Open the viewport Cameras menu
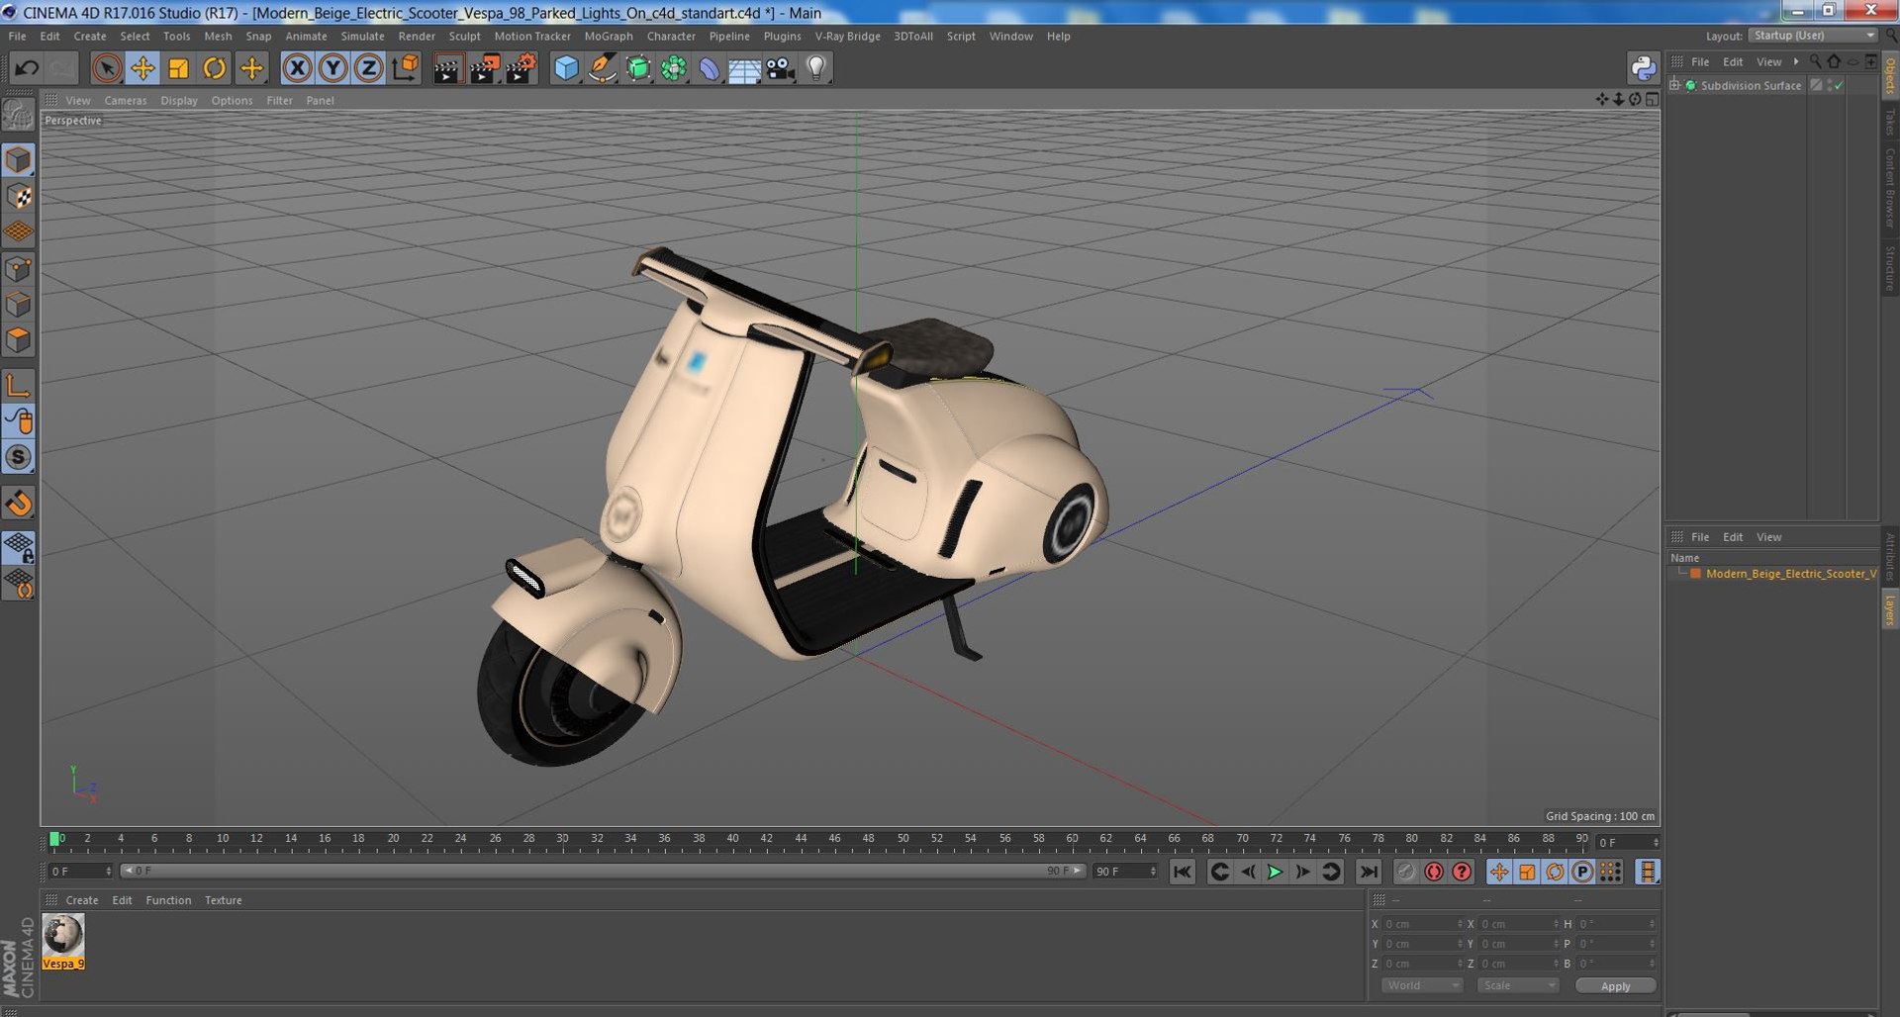Image resolution: width=1900 pixels, height=1017 pixels. (x=125, y=101)
